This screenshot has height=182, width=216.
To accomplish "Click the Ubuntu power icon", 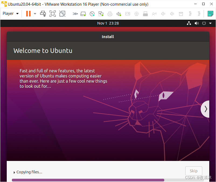I will (x=204, y=23).
